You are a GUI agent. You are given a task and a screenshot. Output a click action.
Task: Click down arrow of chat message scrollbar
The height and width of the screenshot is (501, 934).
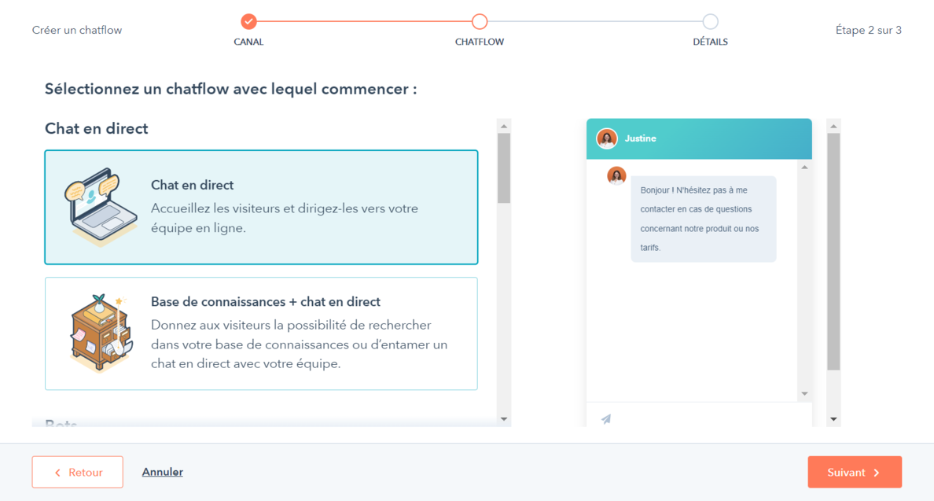[x=804, y=394]
